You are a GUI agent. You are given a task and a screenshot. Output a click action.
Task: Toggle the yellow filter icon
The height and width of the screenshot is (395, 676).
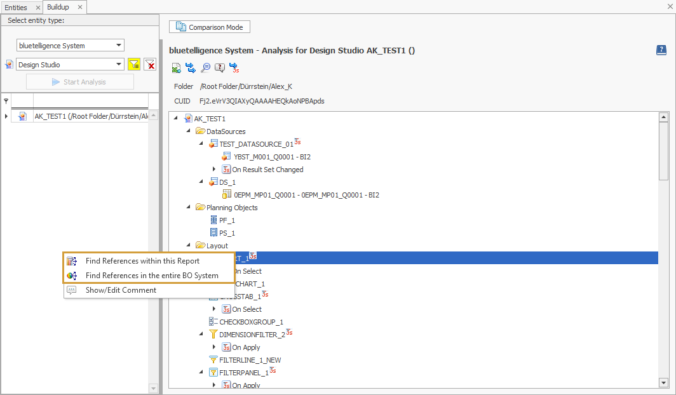(134, 64)
